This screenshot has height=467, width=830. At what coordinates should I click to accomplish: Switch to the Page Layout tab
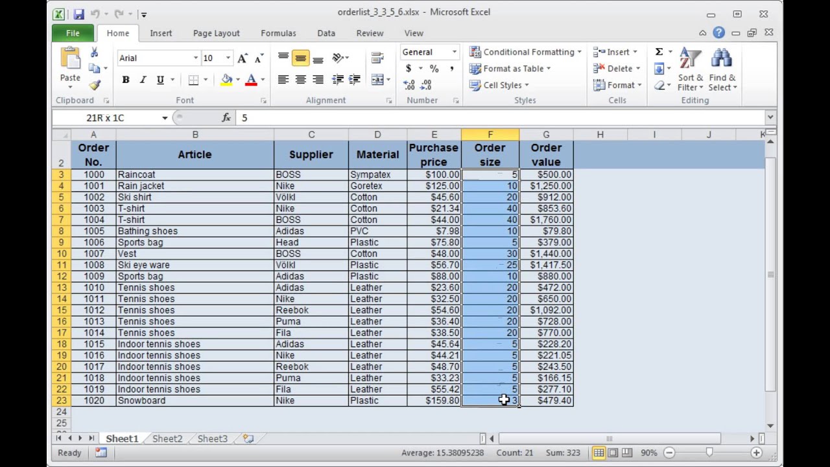click(x=216, y=33)
